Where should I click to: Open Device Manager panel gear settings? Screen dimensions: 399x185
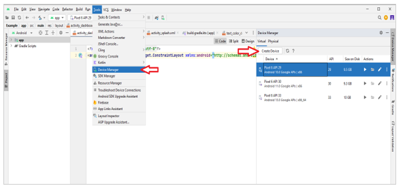[381, 33]
